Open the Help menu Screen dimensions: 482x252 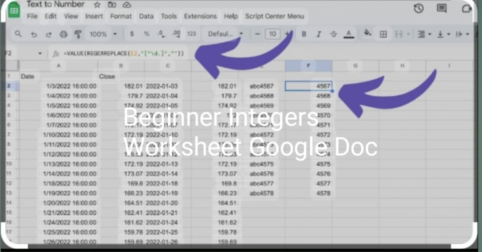231,16
